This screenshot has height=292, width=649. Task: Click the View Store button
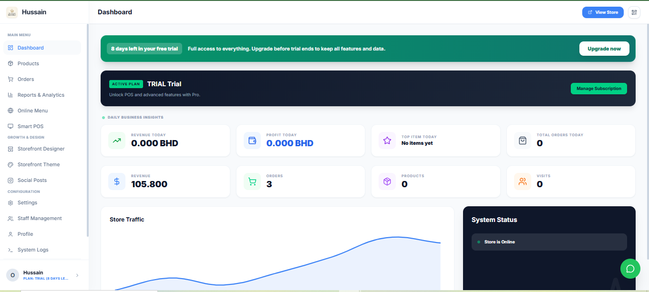pyautogui.click(x=603, y=12)
